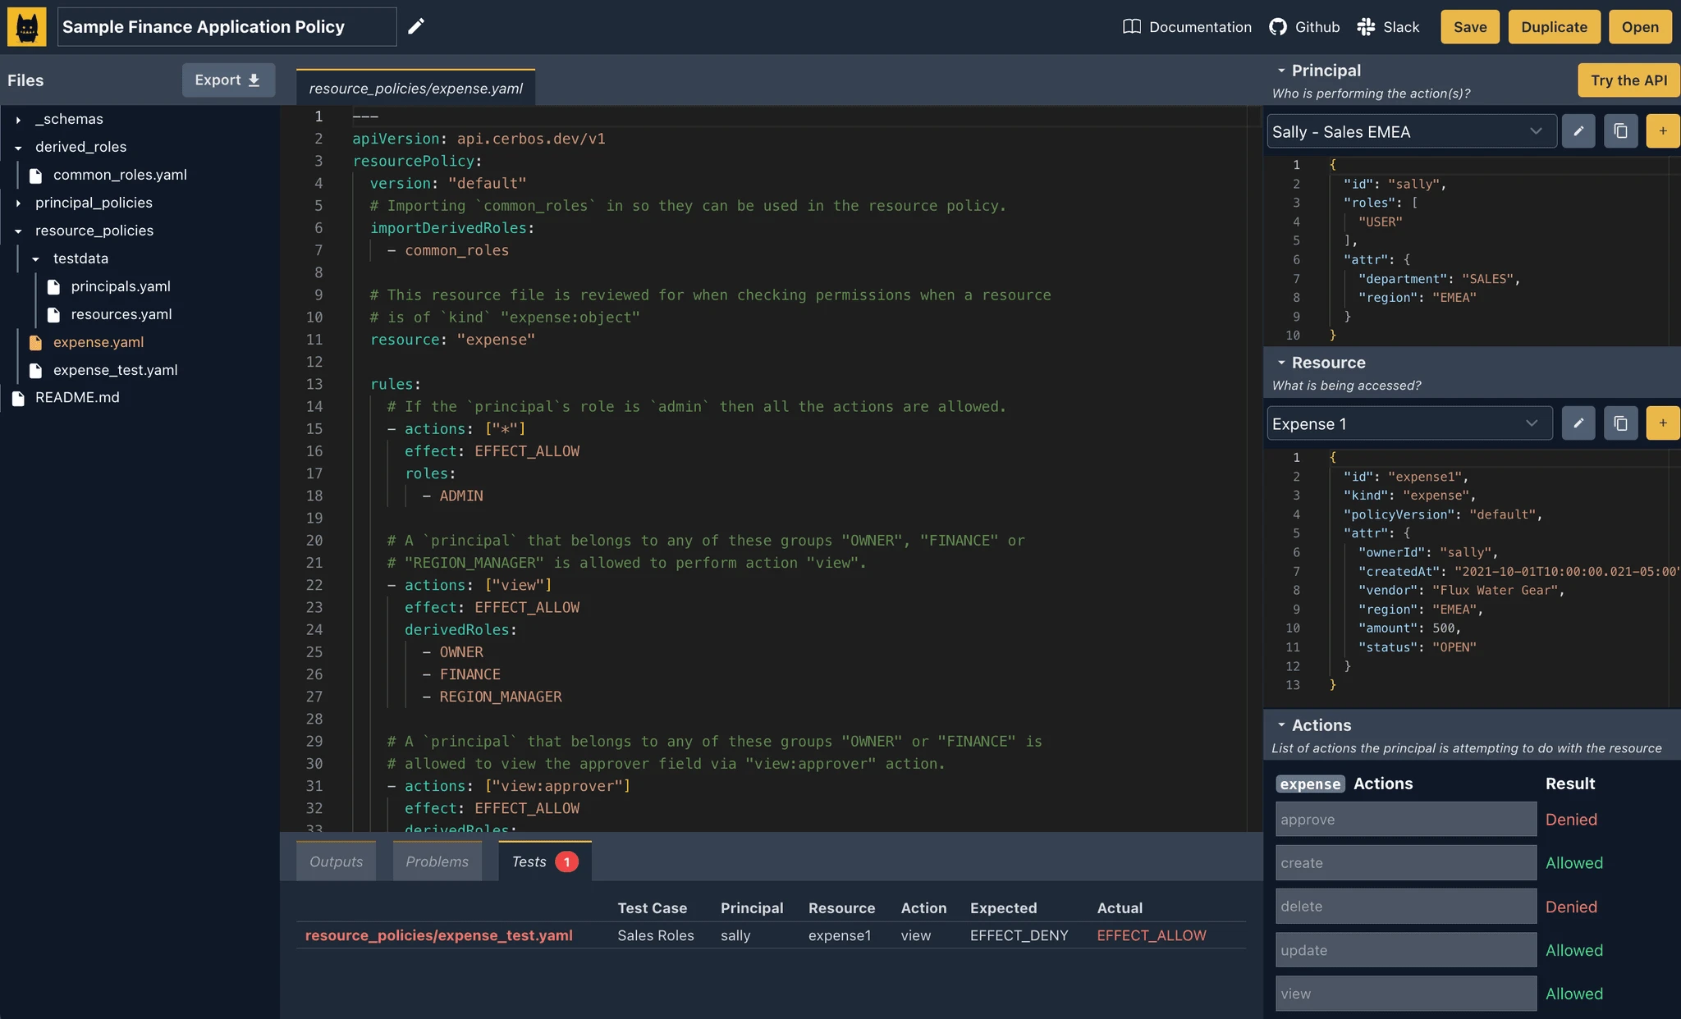This screenshot has width=1681, height=1019.
Task: Copy the Sally principal JSON via copy icon
Action: click(1621, 130)
